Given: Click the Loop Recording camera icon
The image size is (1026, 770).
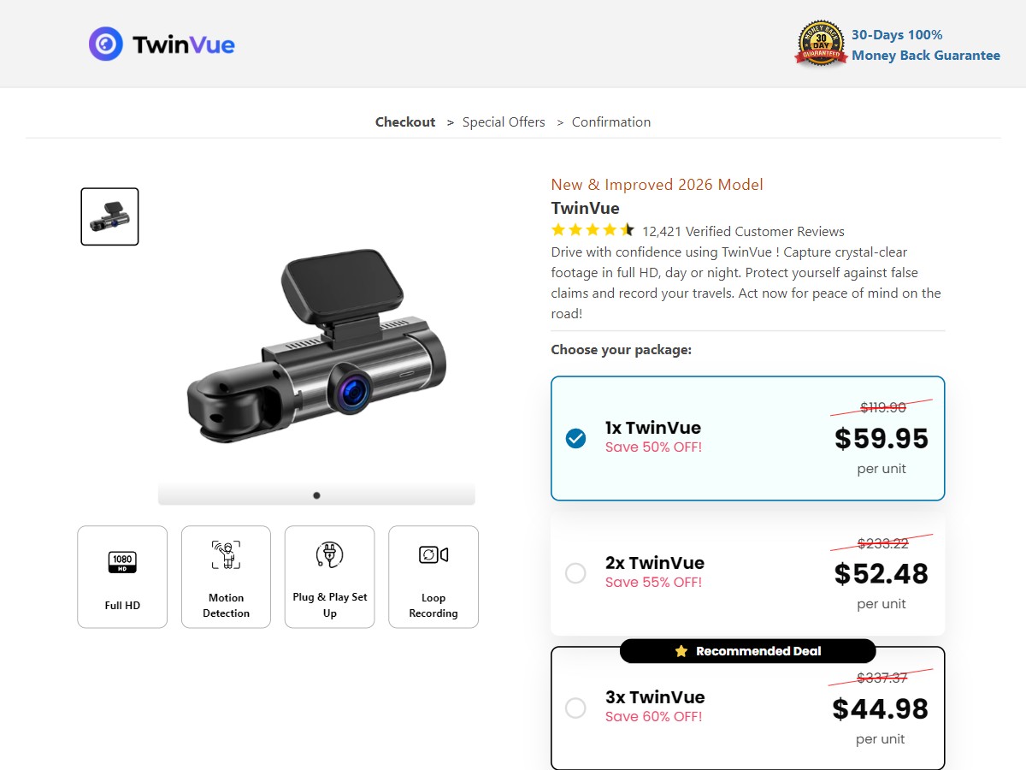Looking at the screenshot, I should click(433, 555).
